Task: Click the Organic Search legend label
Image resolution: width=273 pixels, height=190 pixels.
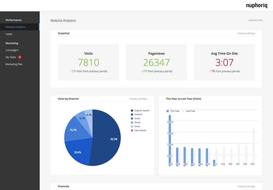Action: click(x=142, y=111)
